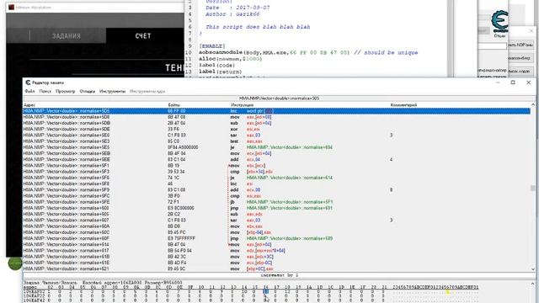The height and width of the screenshot is (303, 539).
Task: Click bytes 'E9 8C000000'
Action: click(x=181, y=208)
